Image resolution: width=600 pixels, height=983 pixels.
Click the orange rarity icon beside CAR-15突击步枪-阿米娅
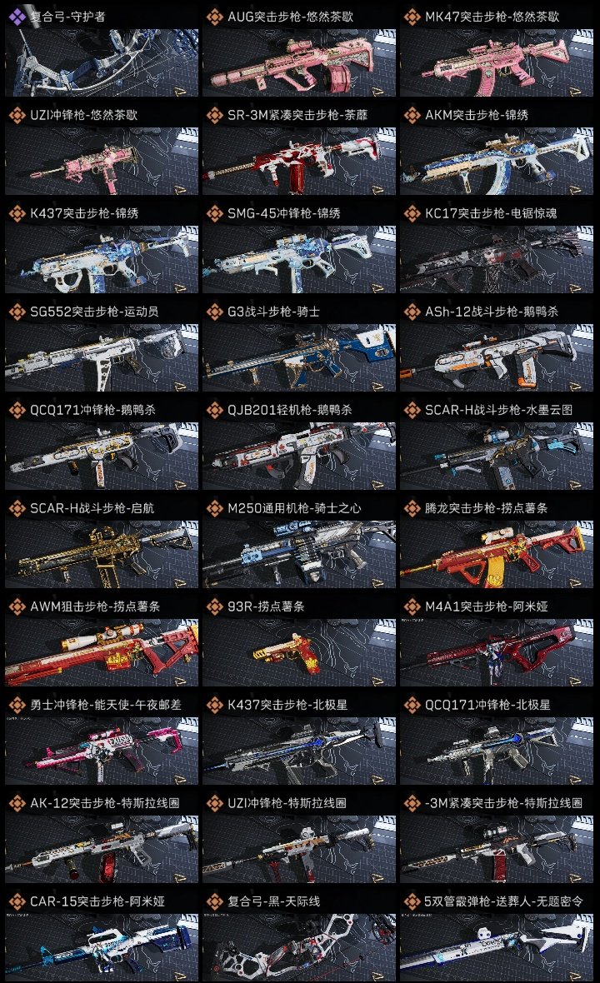[17, 901]
